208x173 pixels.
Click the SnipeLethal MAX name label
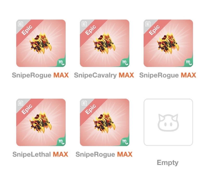tap(40, 154)
